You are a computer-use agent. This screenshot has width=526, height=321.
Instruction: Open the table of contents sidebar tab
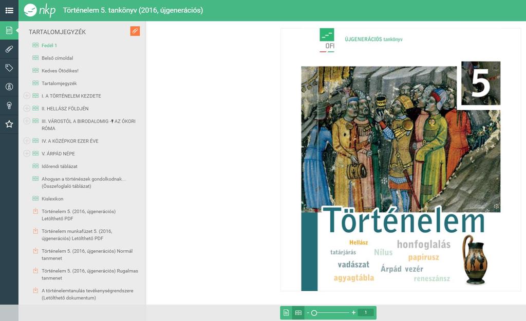tap(9, 30)
